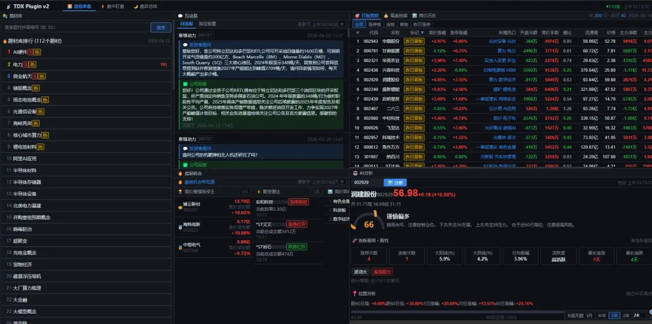The height and width of the screenshot is (324, 652).
Task: Click the 竞价异动 chart icon
Action: pos(330,192)
